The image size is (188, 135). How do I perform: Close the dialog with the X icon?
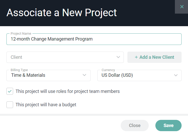[182, 7]
